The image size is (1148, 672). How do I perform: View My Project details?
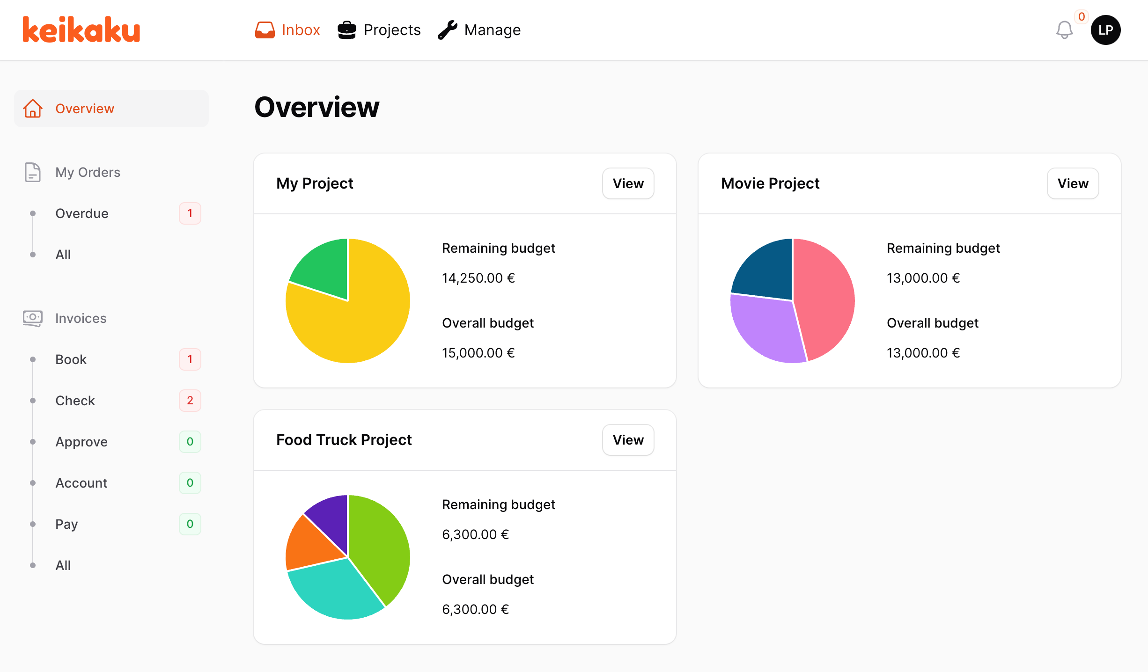(x=628, y=183)
